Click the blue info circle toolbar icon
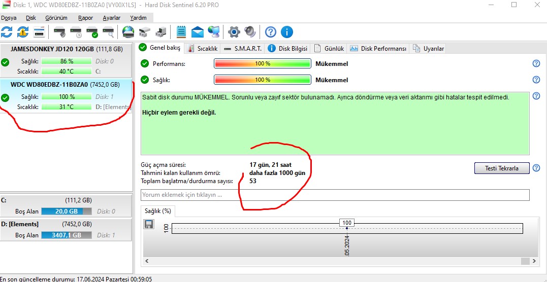Viewport: 547px width, 282px height. [287, 32]
